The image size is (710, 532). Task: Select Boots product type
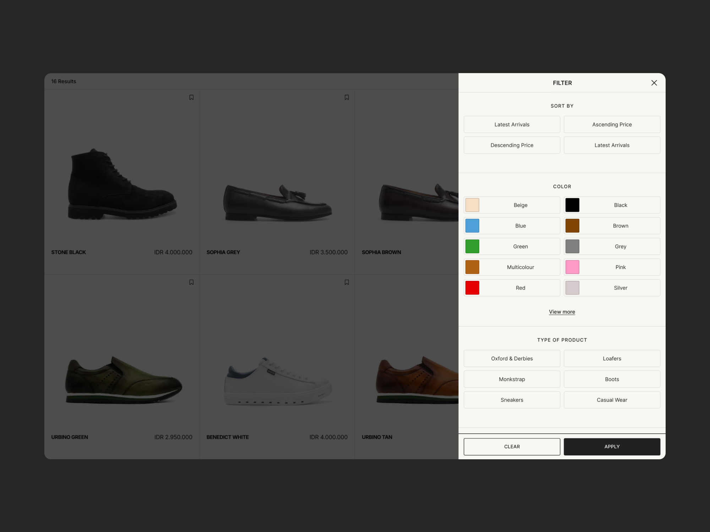pyautogui.click(x=612, y=379)
